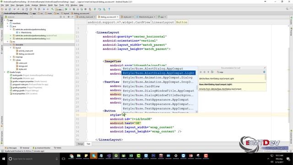
Task: Click the green Run app button
Action: [x=66, y=9]
